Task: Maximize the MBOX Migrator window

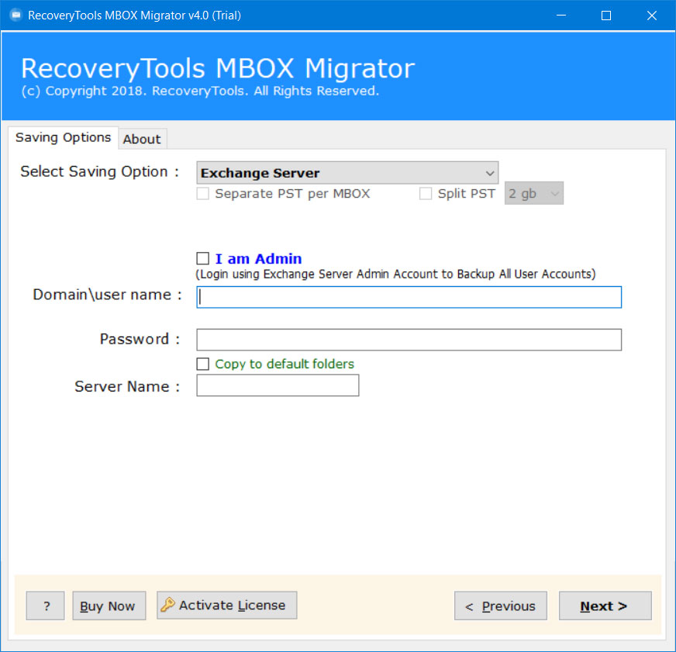Action: (x=606, y=16)
